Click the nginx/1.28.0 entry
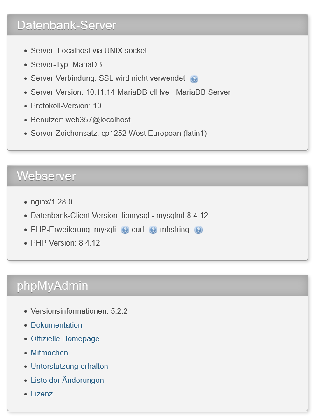 pos(51,202)
